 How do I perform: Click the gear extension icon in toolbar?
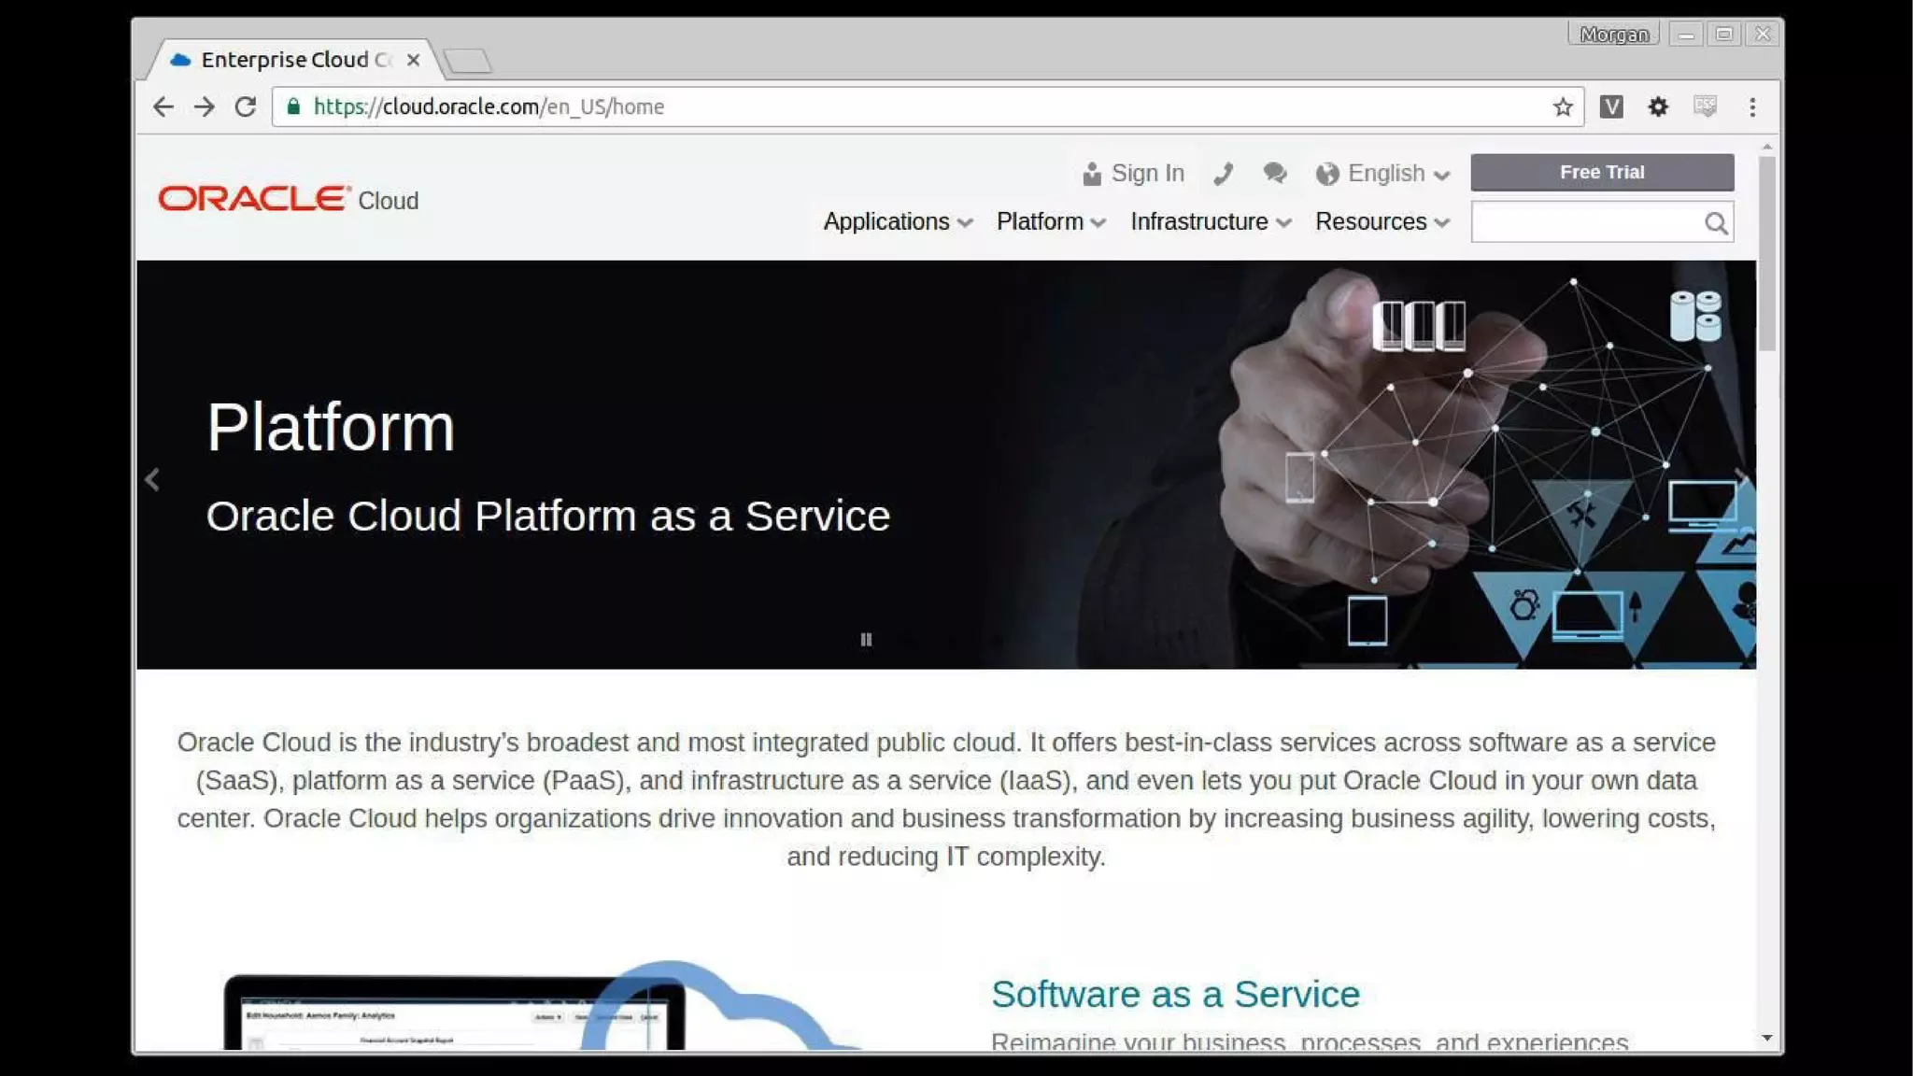coord(1658,106)
